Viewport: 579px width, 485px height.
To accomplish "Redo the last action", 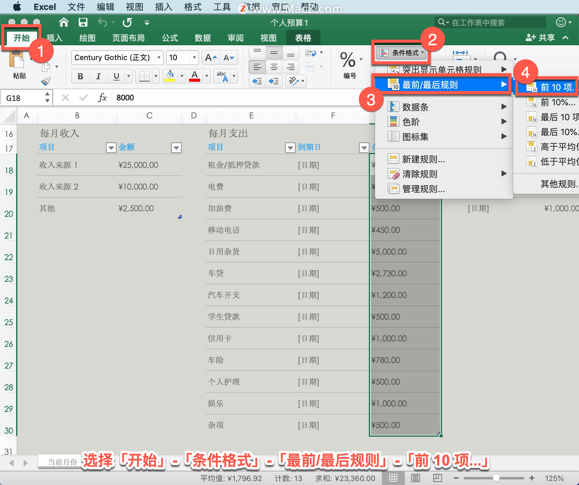I will point(127,22).
